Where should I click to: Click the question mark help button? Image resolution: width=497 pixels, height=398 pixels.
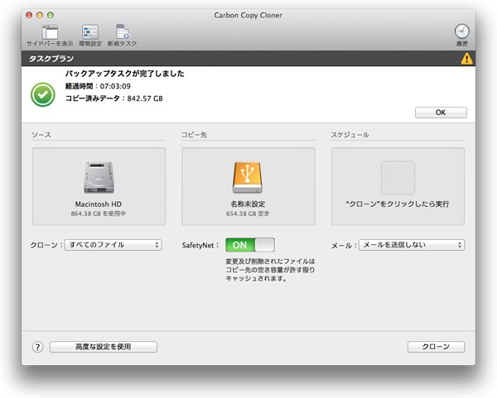[38, 347]
